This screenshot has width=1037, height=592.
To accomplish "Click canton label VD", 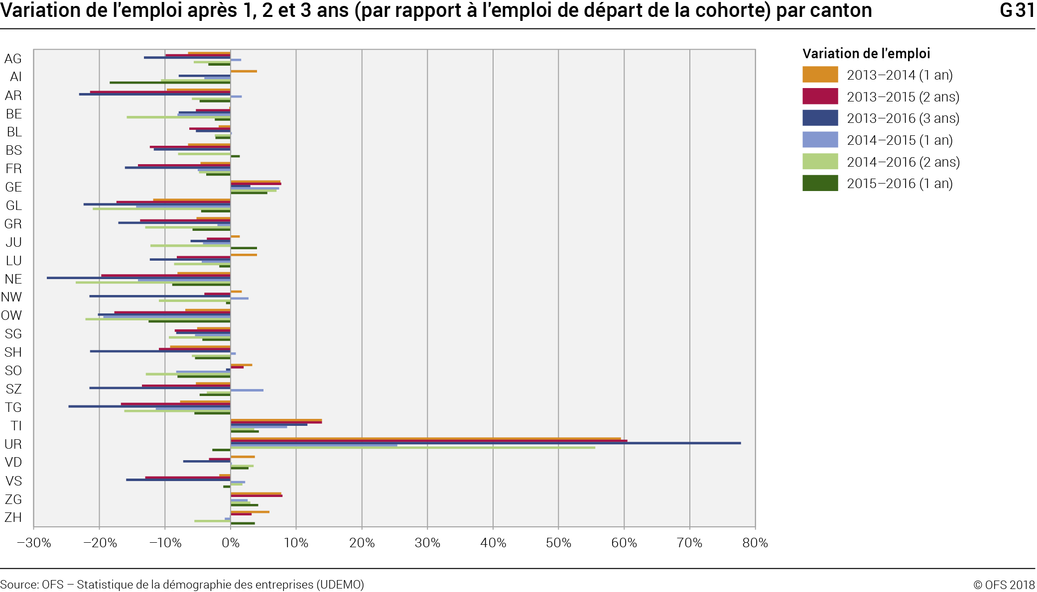I will point(13,462).
